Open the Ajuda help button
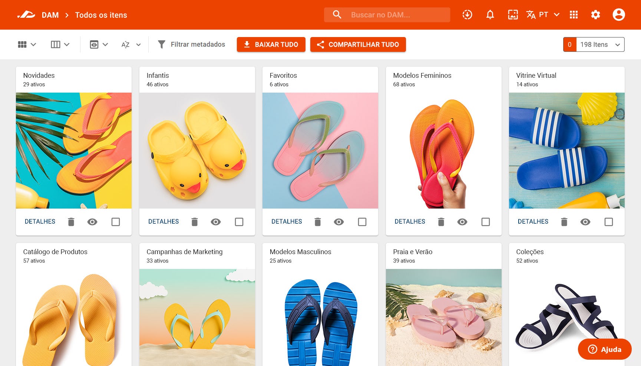This screenshot has width=641, height=366. click(605, 349)
